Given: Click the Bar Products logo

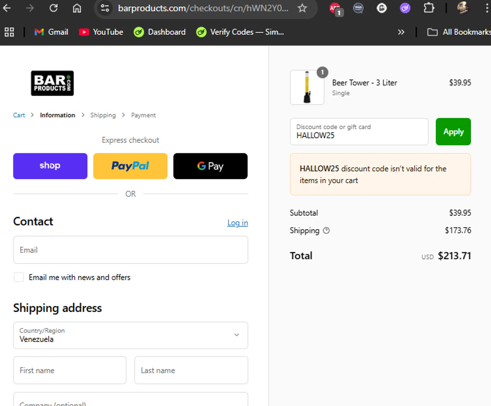Looking at the screenshot, I should (52, 83).
